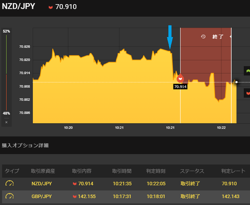Click the red down arrow beside 70.910 header
The width and height of the screenshot is (250, 205).
point(51,7)
